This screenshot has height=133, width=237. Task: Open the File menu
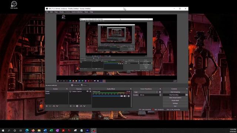coord(47,12)
